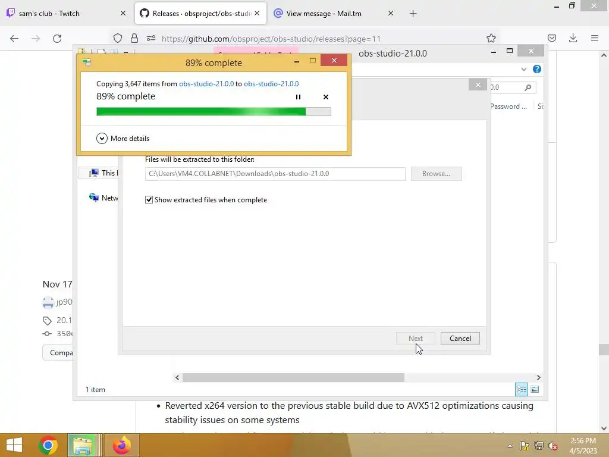This screenshot has width=609, height=457.
Task: Click the Explorer horizontal scrollbar thumb
Action: 293,377
